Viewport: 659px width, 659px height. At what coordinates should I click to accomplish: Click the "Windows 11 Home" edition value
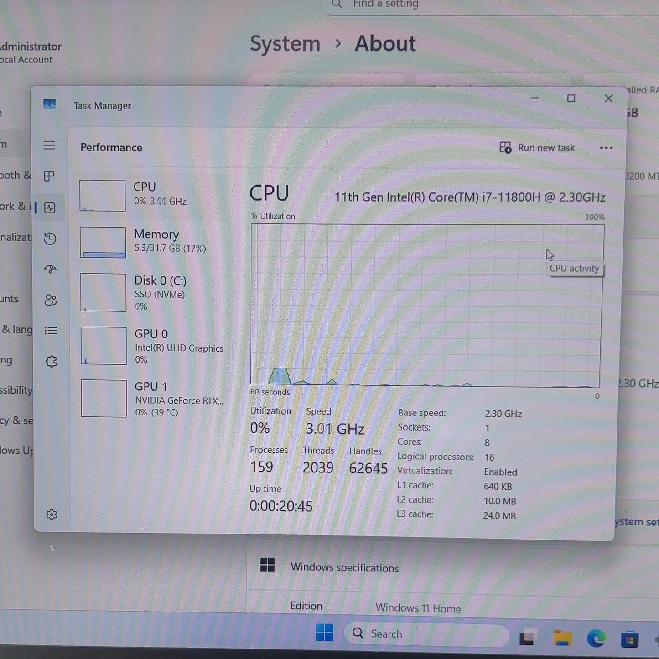click(418, 608)
